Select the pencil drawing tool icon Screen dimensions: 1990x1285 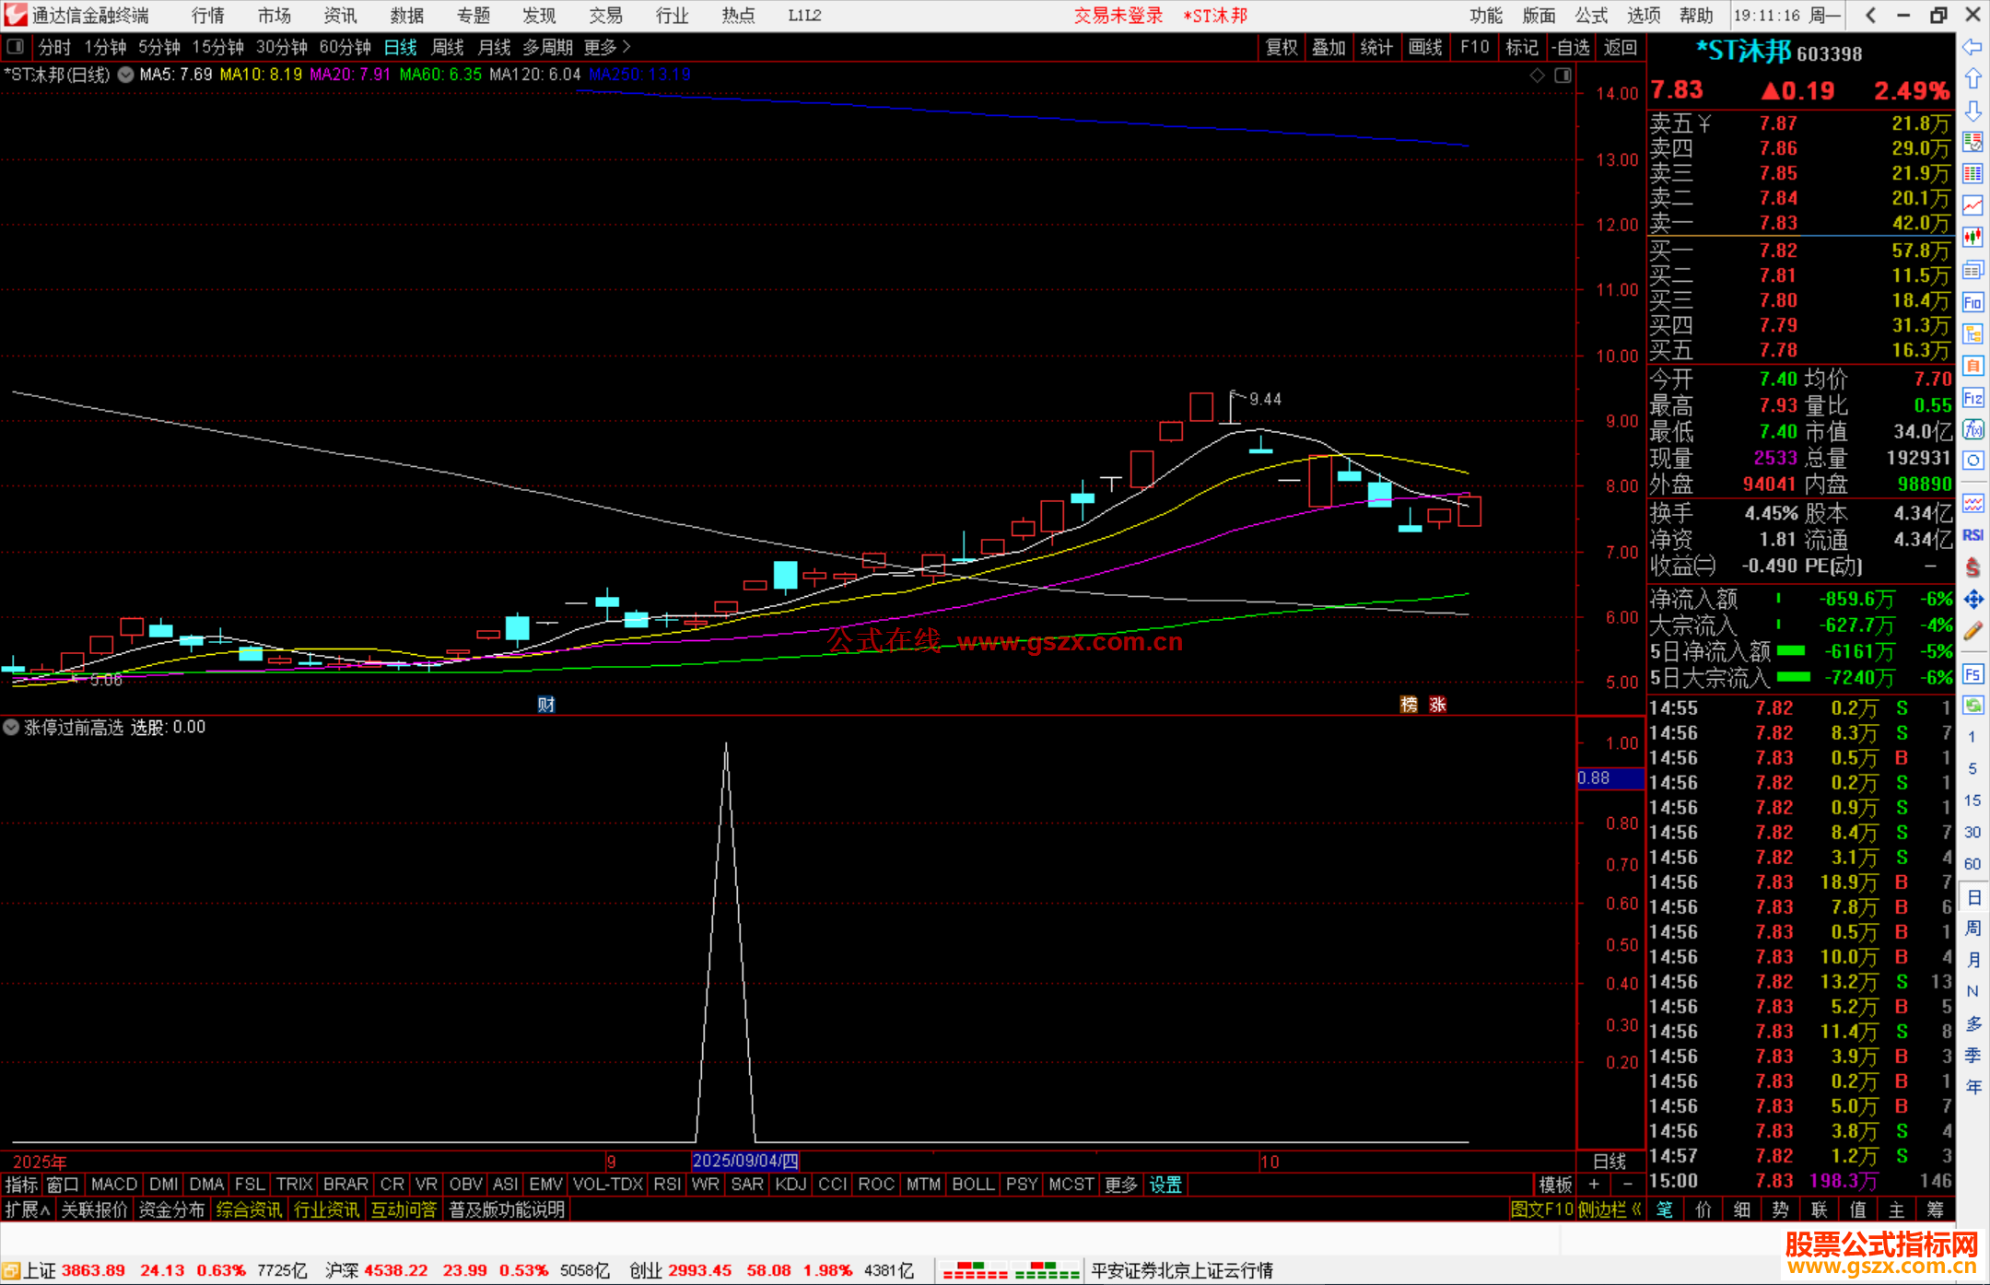[x=1972, y=632]
